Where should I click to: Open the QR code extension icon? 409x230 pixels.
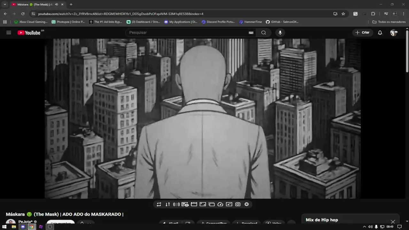pyautogui.click(x=355, y=14)
